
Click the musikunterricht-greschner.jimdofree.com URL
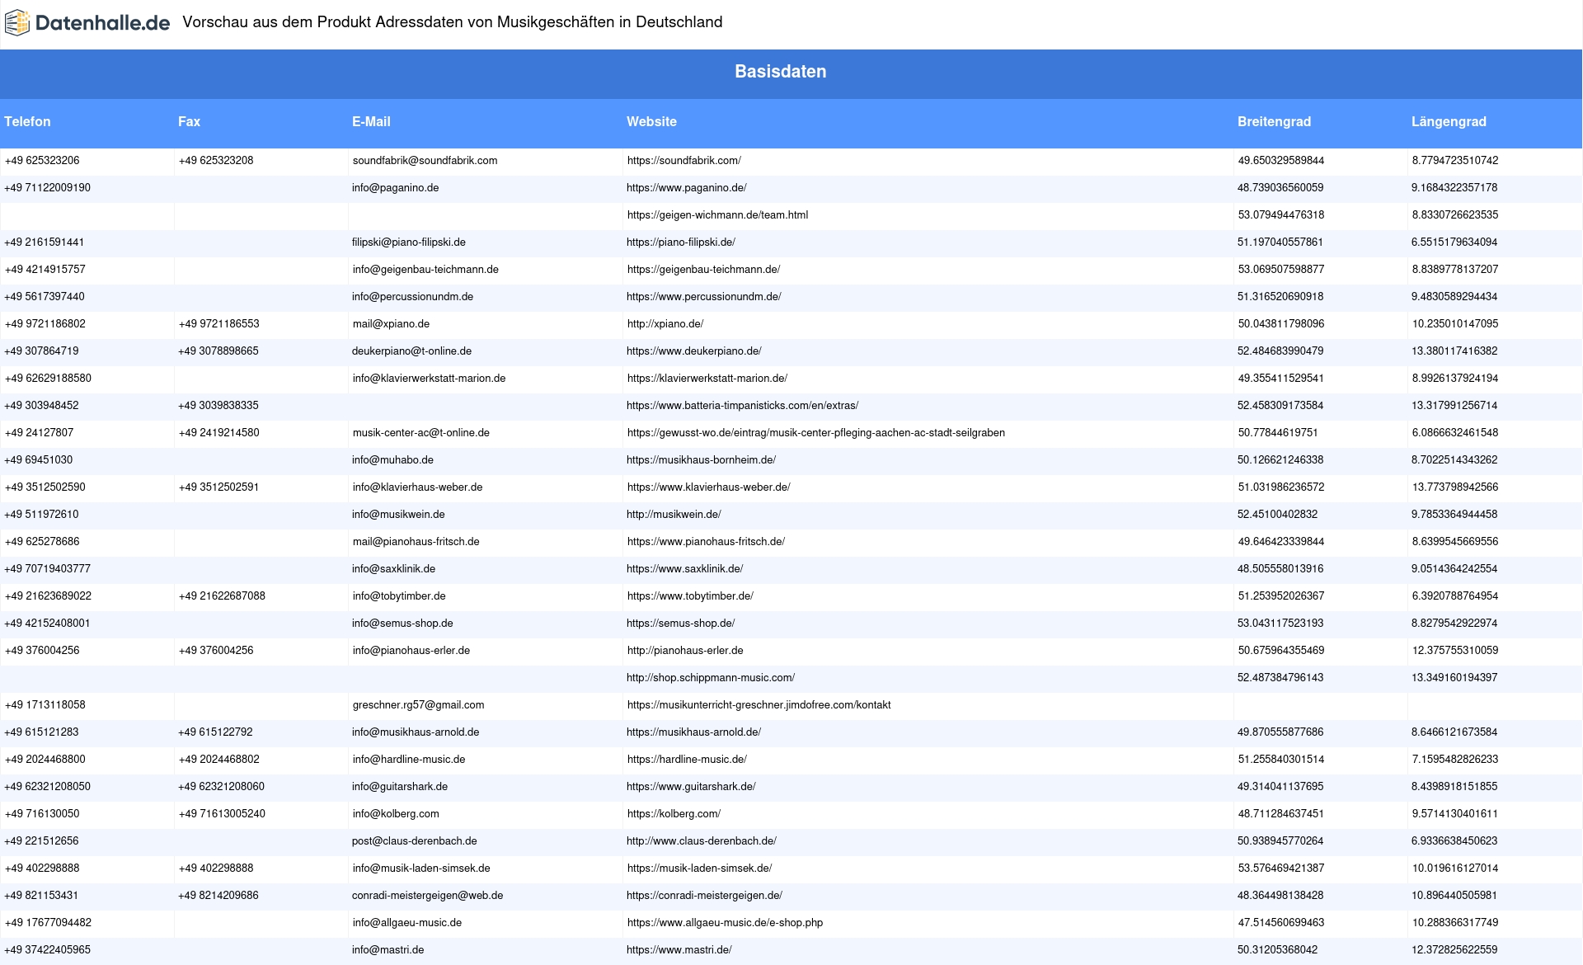click(759, 705)
